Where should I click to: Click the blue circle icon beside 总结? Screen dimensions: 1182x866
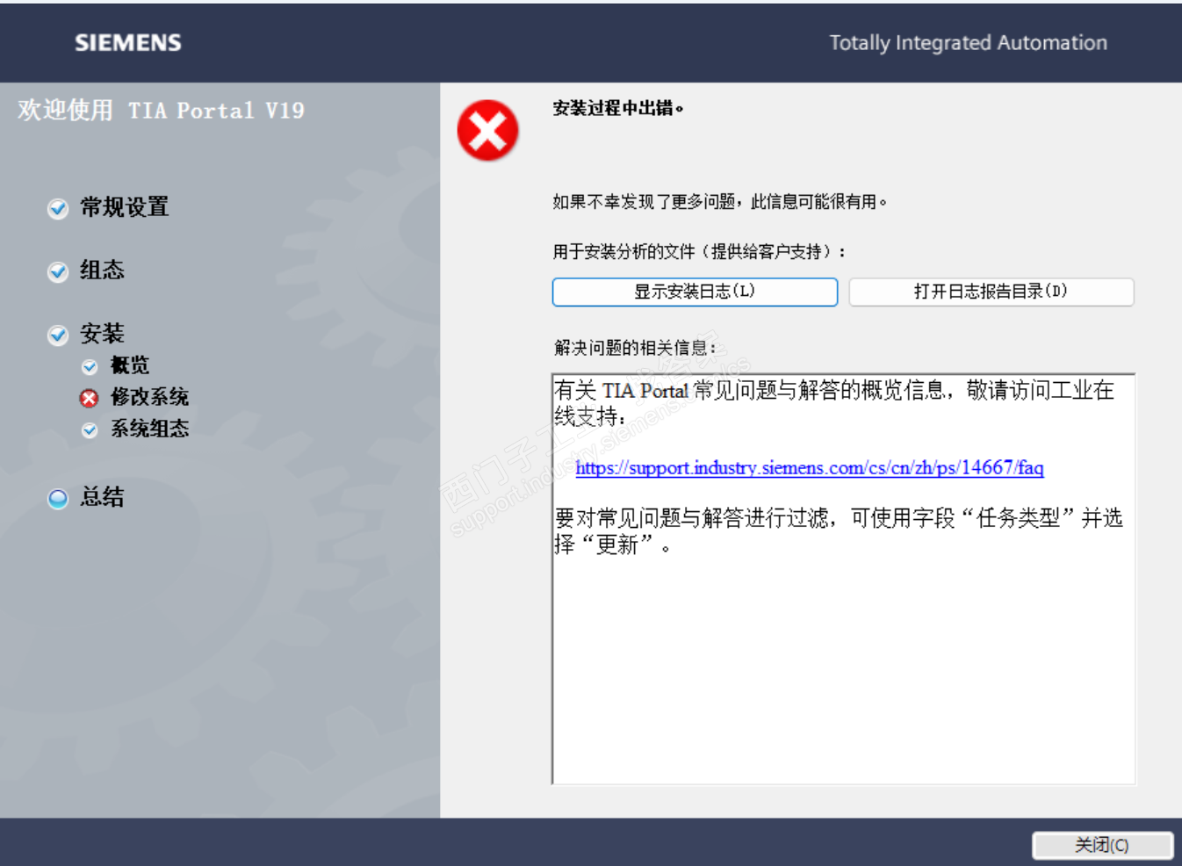click(58, 498)
